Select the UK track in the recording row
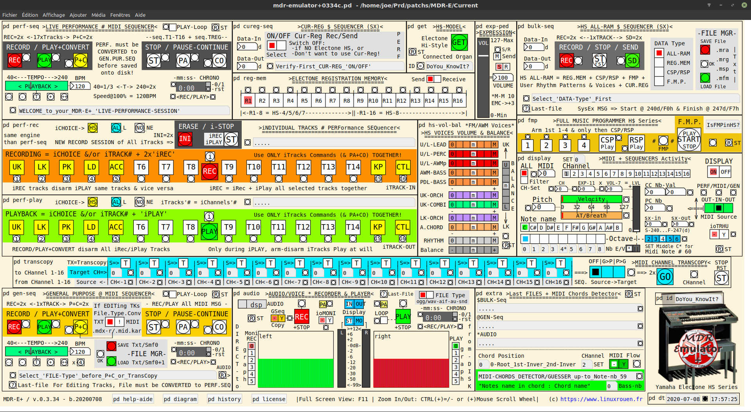The height and width of the screenshot is (412, 751). tap(17, 167)
